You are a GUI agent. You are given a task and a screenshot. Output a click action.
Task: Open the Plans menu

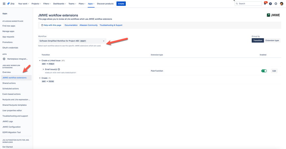click(x=82, y=4)
